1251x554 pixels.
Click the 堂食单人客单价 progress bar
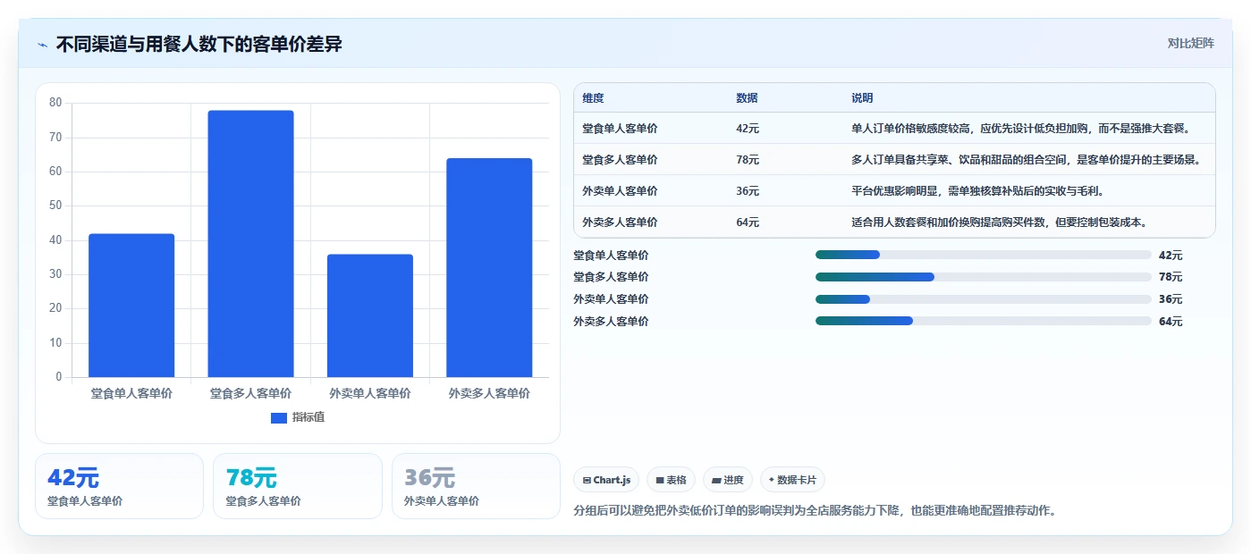point(984,255)
